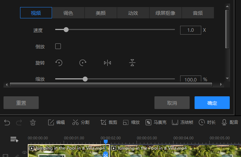Rotate video clockwise icon
This screenshot has width=241, height=157.
click(83, 63)
